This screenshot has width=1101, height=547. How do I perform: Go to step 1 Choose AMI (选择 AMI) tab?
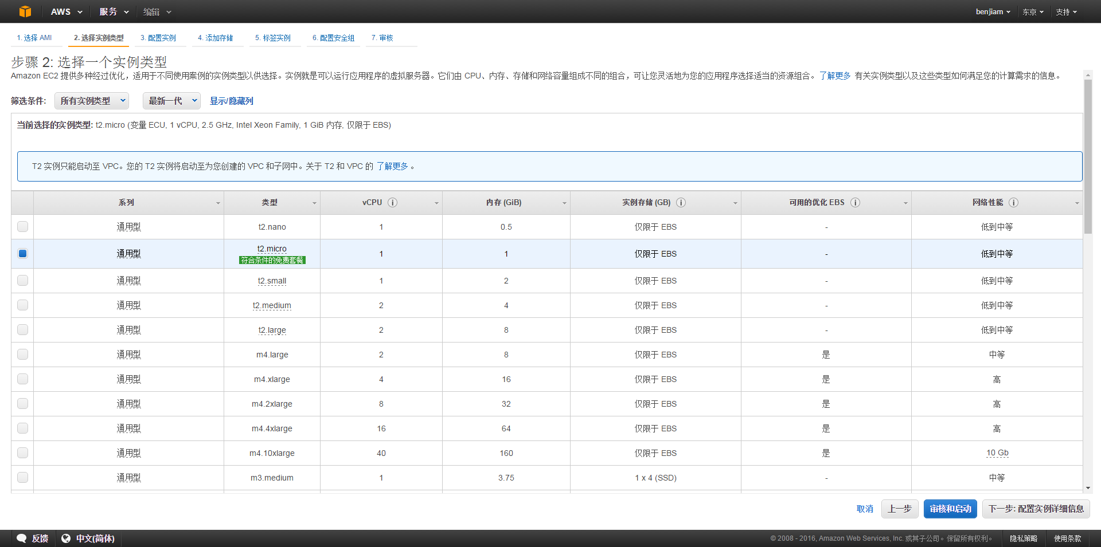click(34, 38)
